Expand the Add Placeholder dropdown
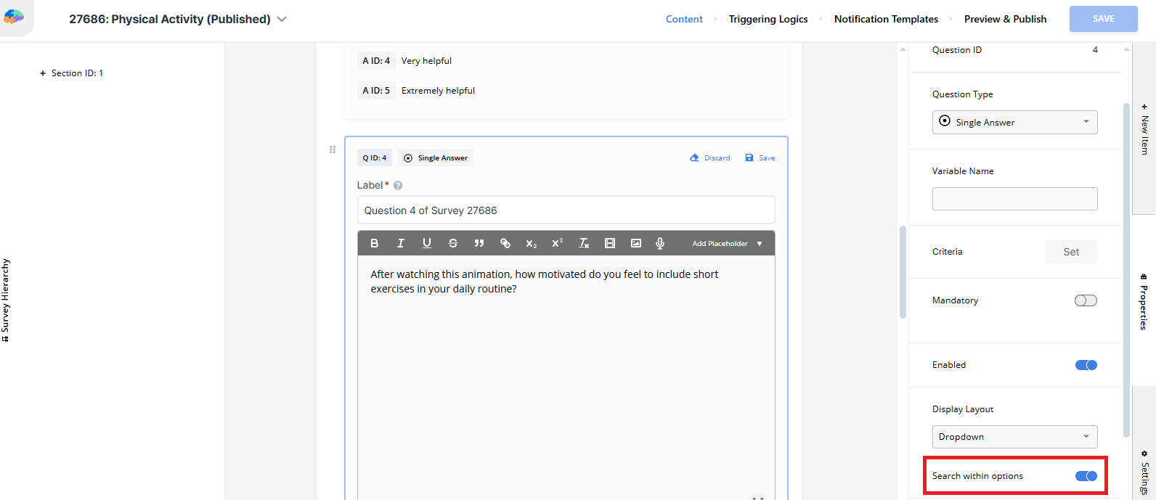The height and width of the screenshot is (500, 1156). coord(727,244)
